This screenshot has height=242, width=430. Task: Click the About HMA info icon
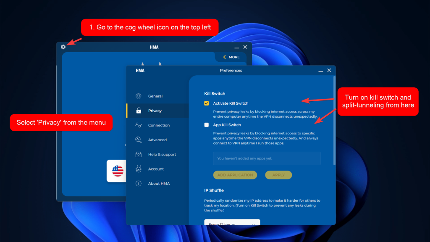tap(139, 183)
